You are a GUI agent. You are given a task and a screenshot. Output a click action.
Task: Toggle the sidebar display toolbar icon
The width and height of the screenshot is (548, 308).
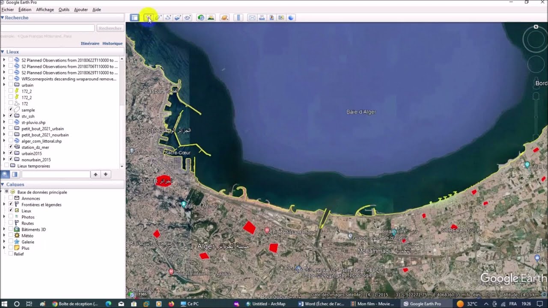134,18
